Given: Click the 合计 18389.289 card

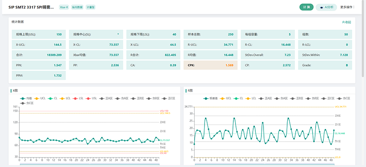Looking at the screenshot, I should pos(39,55).
